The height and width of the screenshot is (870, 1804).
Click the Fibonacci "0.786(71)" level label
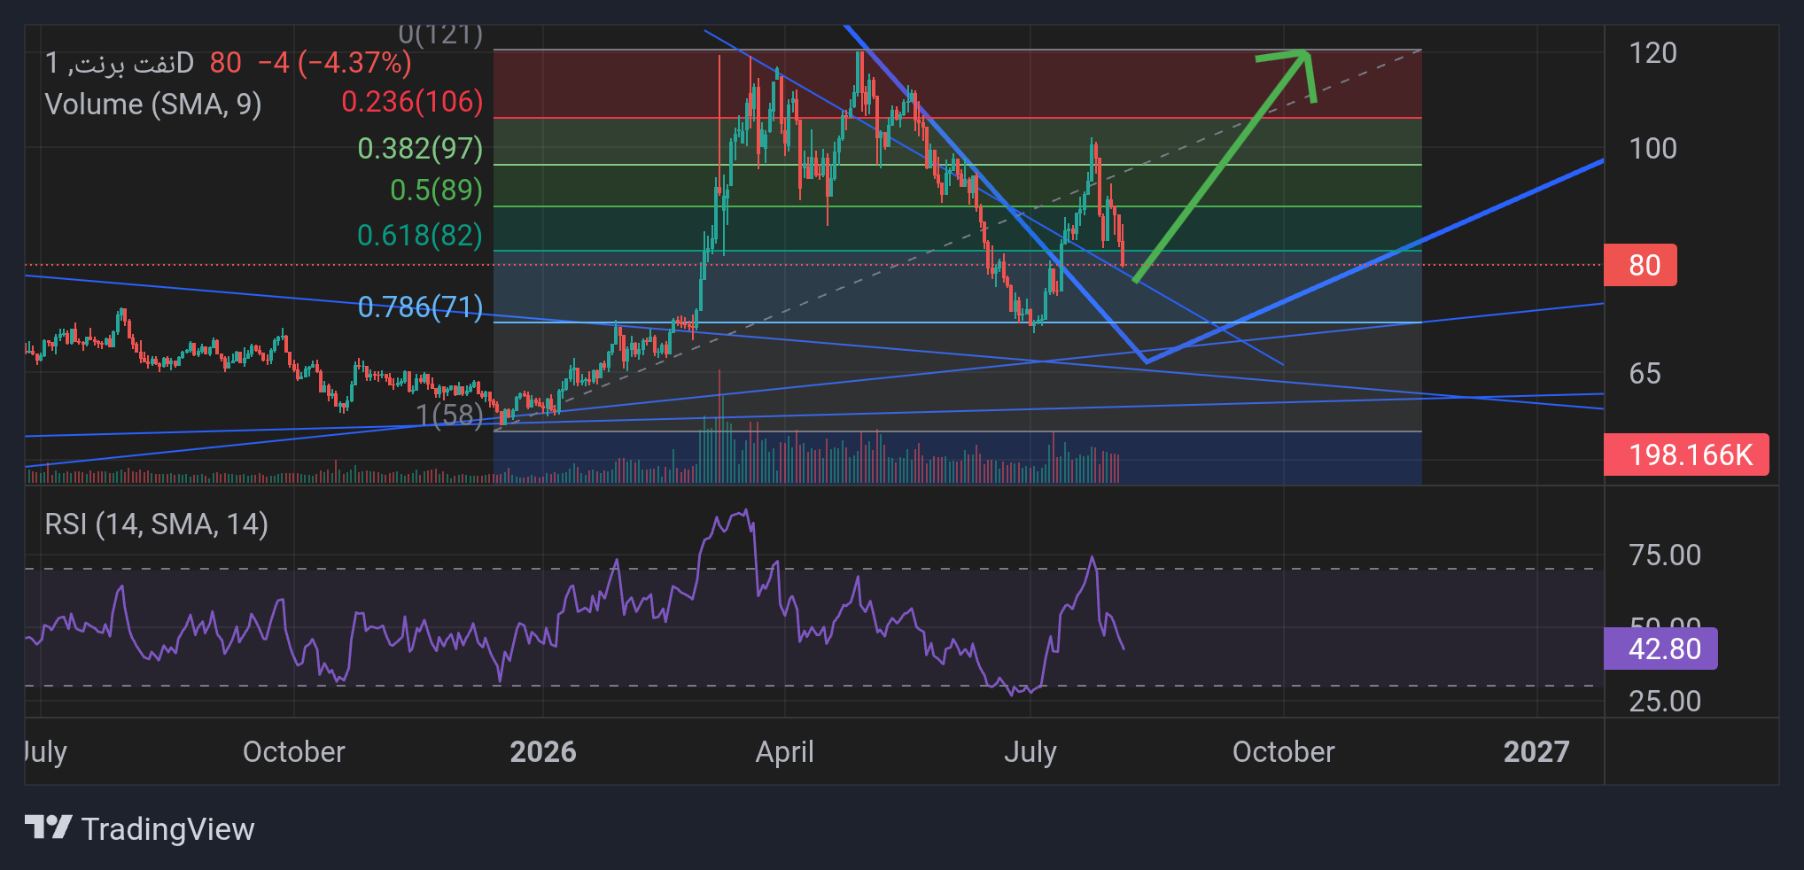tap(420, 307)
